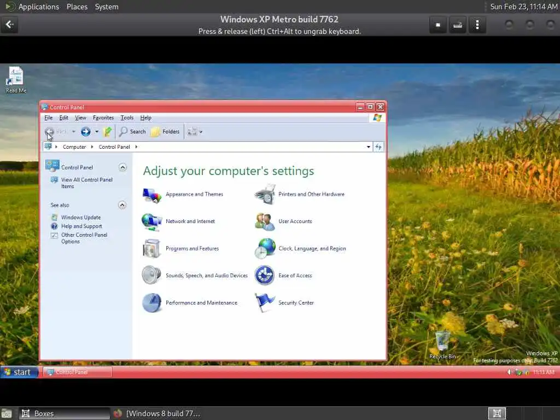This screenshot has height=420, width=560.
Task: Click Boxes back arrow button
Action: (x=10, y=25)
